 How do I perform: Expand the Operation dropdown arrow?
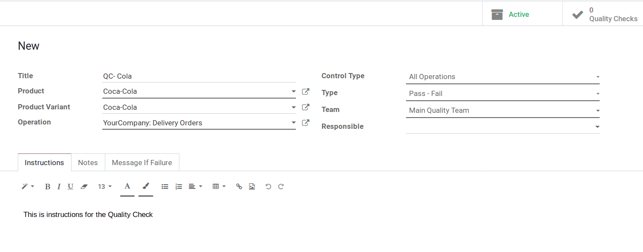tap(293, 123)
